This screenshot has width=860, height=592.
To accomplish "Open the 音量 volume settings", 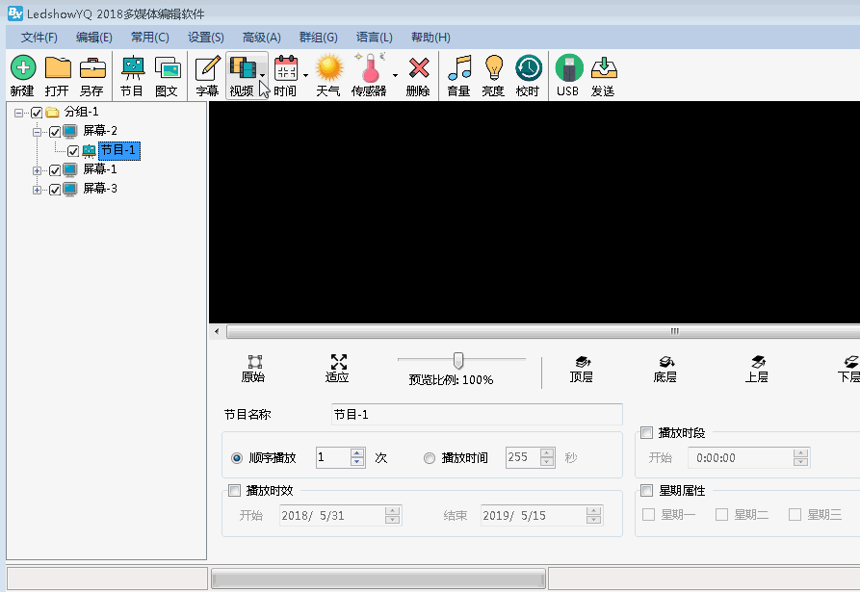I will 457,75.
